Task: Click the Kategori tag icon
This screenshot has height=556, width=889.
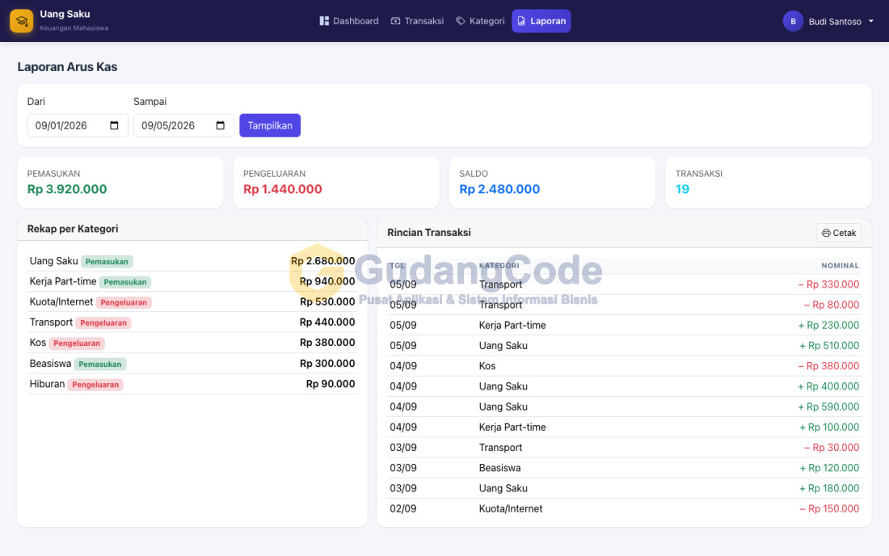Action: point(461,21)
